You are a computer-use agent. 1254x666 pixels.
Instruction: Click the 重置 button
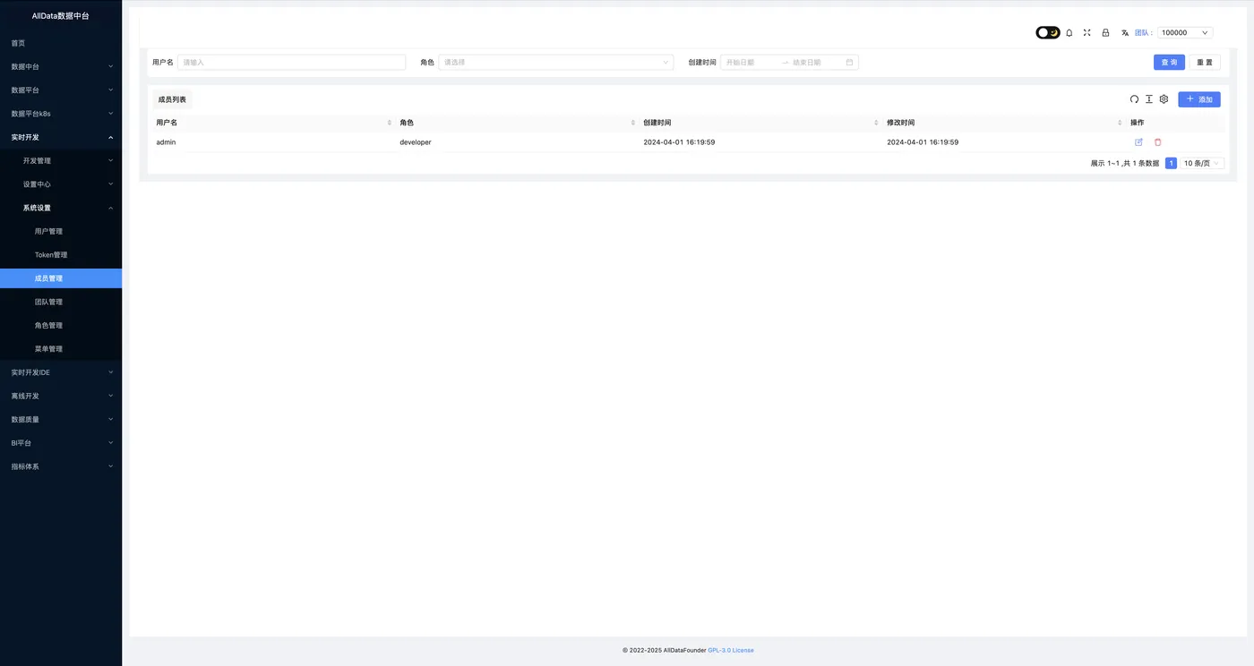click(1205, 62)
